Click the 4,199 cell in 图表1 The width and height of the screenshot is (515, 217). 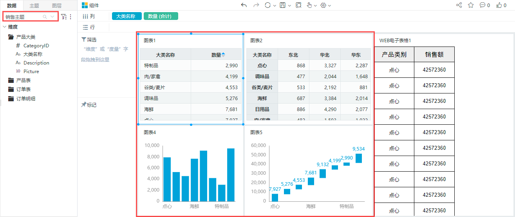(216, 76)
